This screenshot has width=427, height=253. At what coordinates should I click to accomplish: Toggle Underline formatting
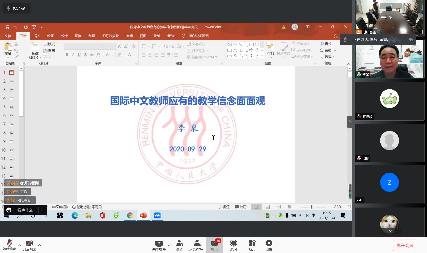coord(79,55)
